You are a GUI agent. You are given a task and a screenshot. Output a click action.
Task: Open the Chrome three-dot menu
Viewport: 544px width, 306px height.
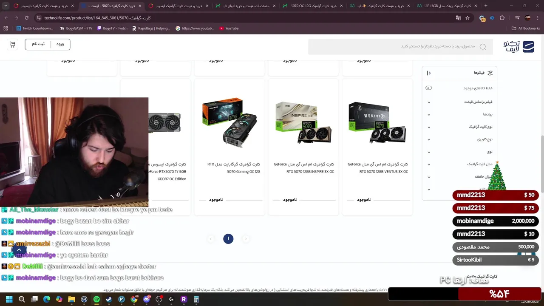[x=538, y=18]
